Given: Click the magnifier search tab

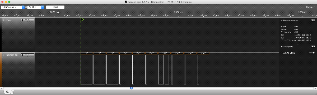Looking at the screenshot, I should (7, 92).
